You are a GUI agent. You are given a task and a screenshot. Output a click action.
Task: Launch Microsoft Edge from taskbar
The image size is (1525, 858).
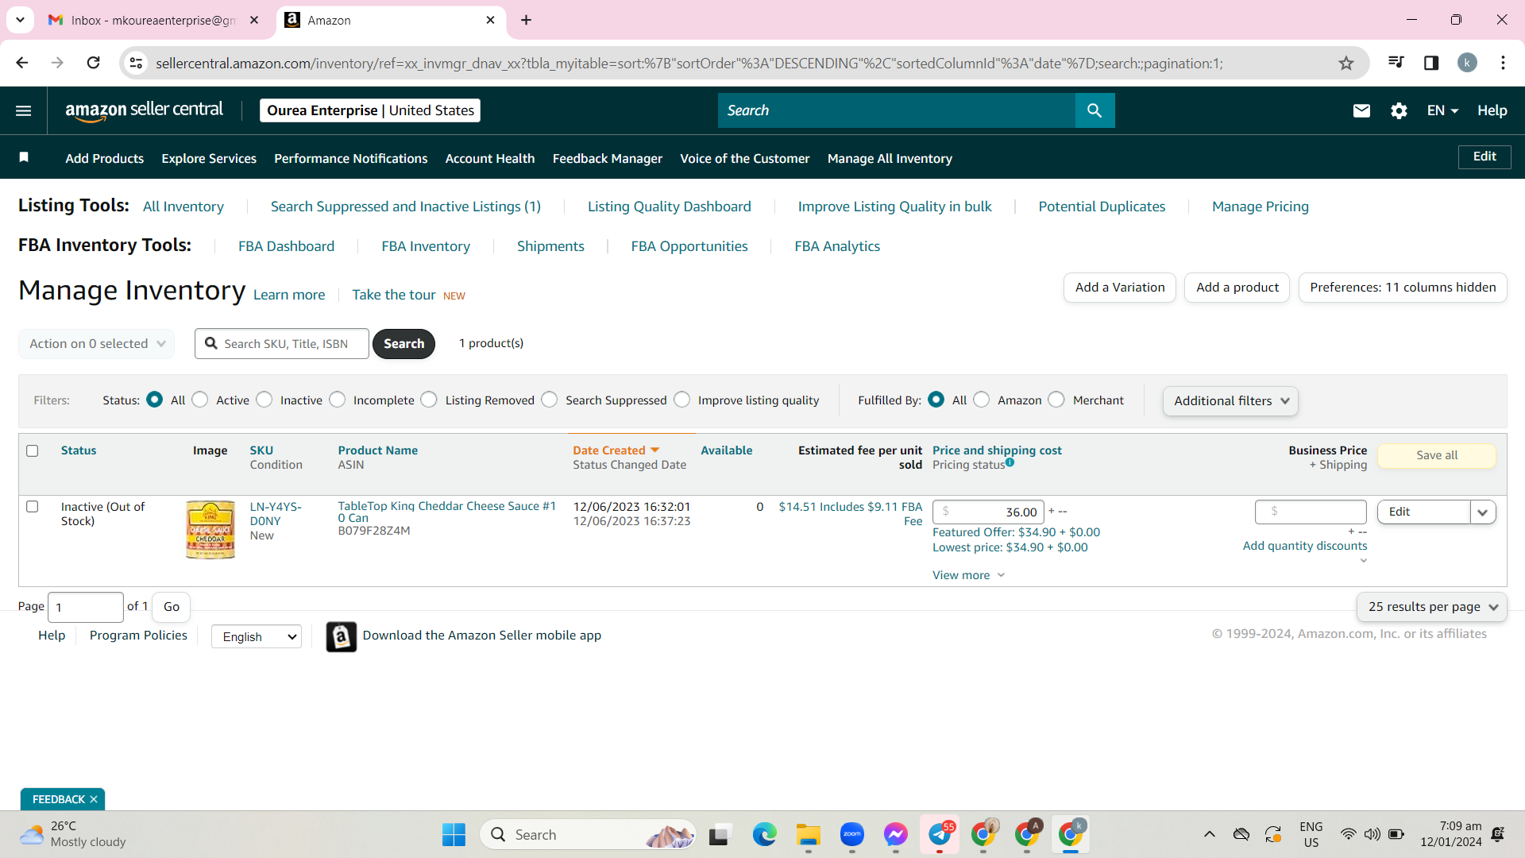pyautogui.click(x=764, y=835)
